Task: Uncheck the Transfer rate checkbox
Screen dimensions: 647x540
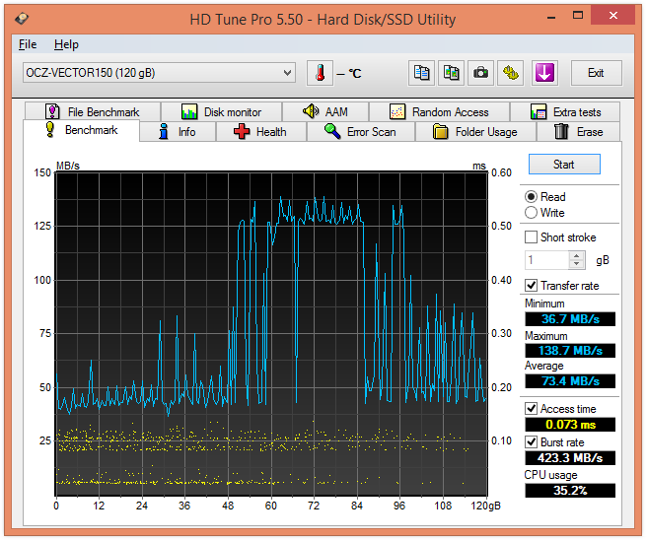Action: 531,285
